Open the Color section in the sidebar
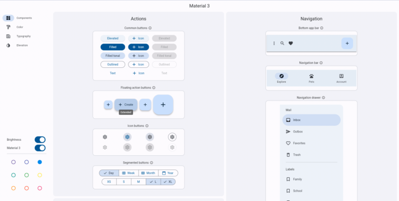399x201 pixels. 15,27
